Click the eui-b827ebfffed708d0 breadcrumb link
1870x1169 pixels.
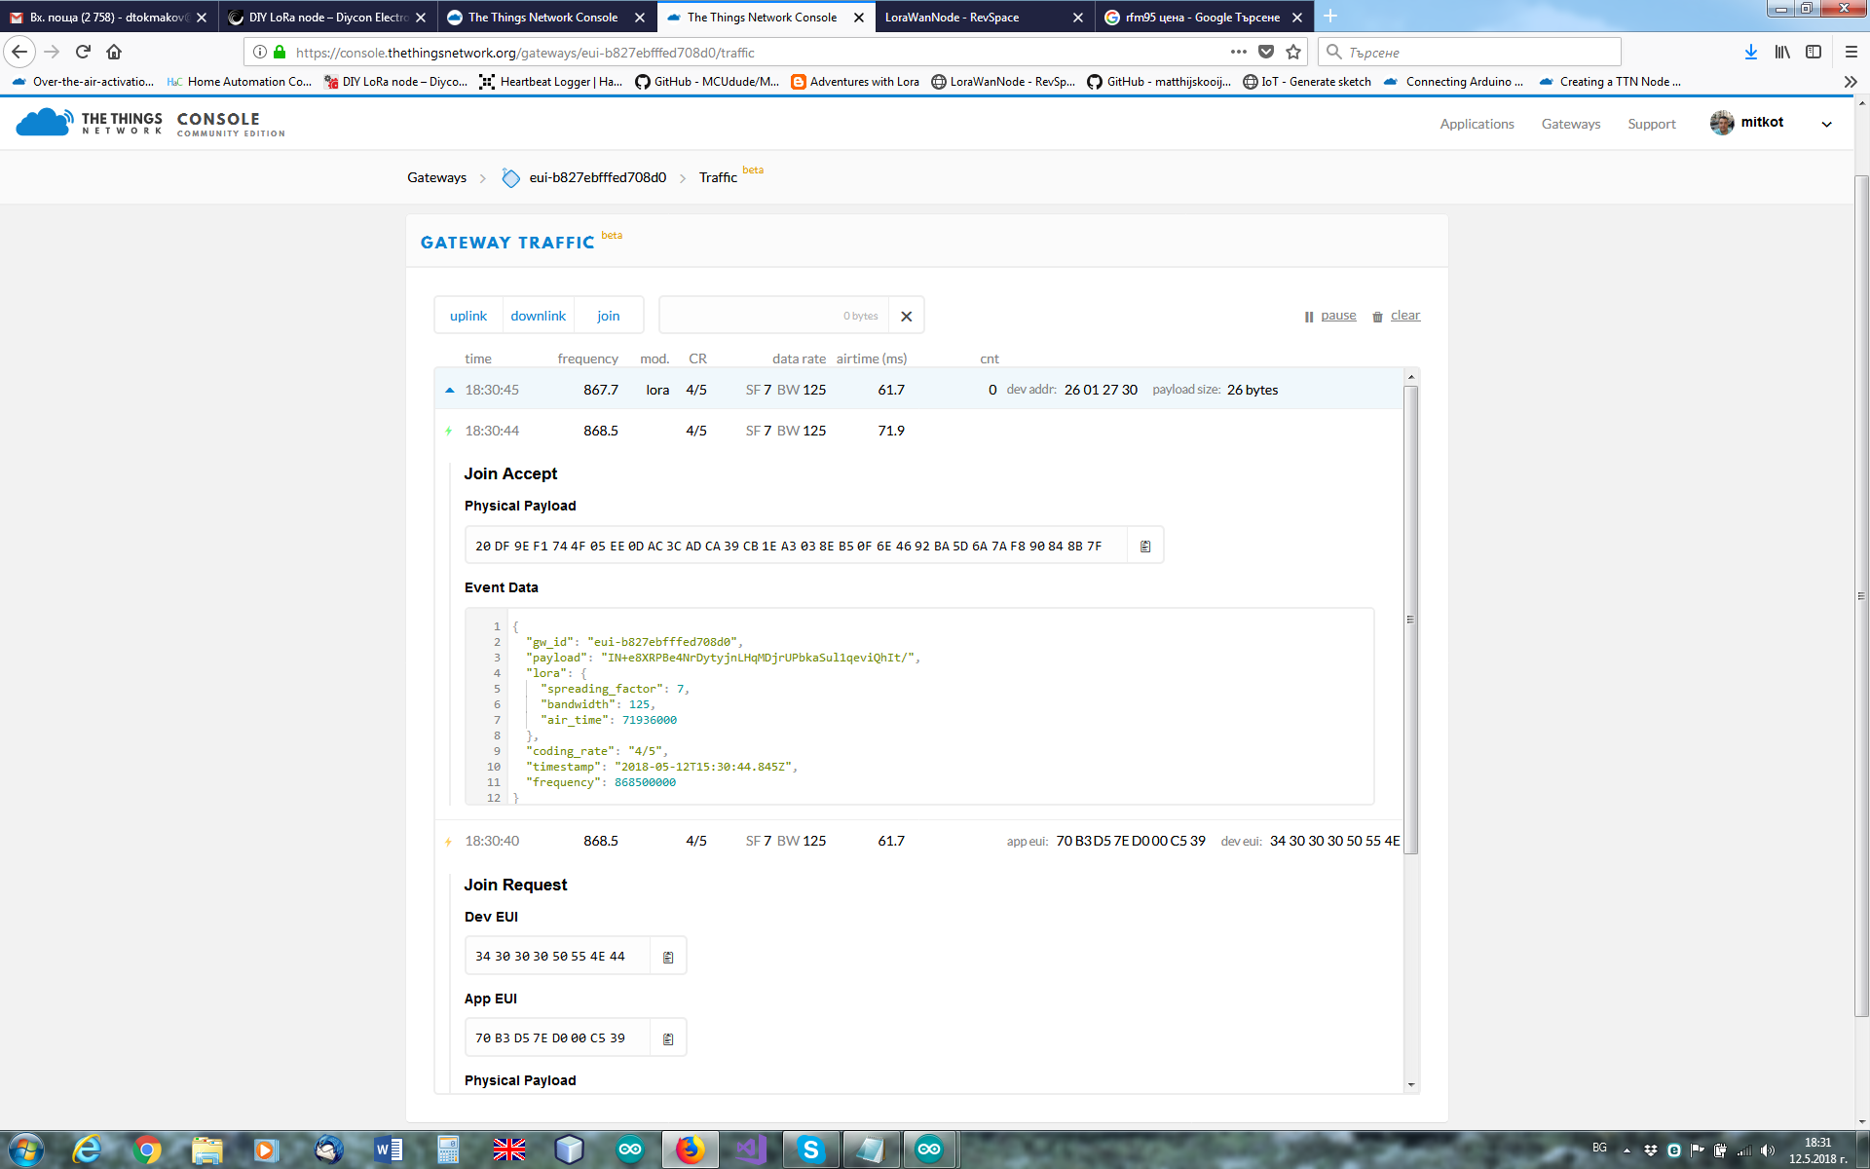[596, 176]
